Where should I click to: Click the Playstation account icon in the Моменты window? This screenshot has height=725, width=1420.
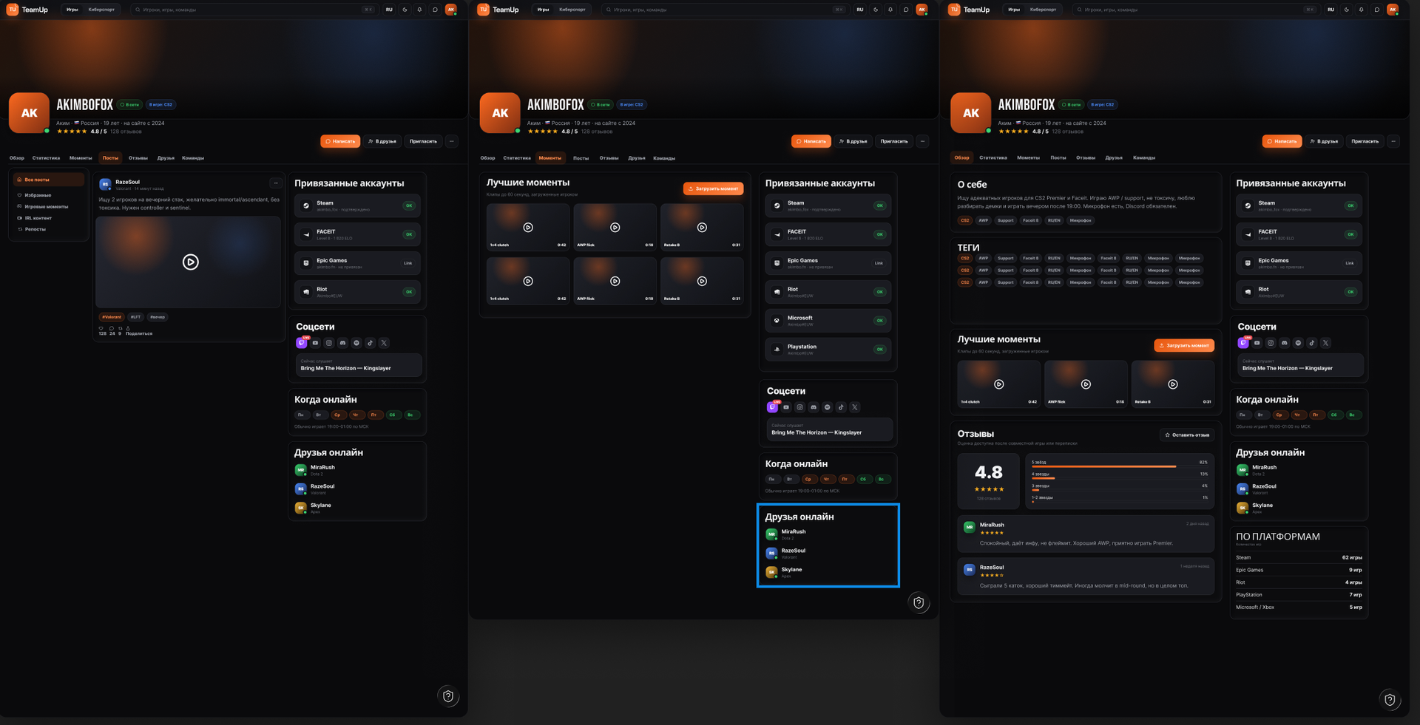[x=777, y=350]
